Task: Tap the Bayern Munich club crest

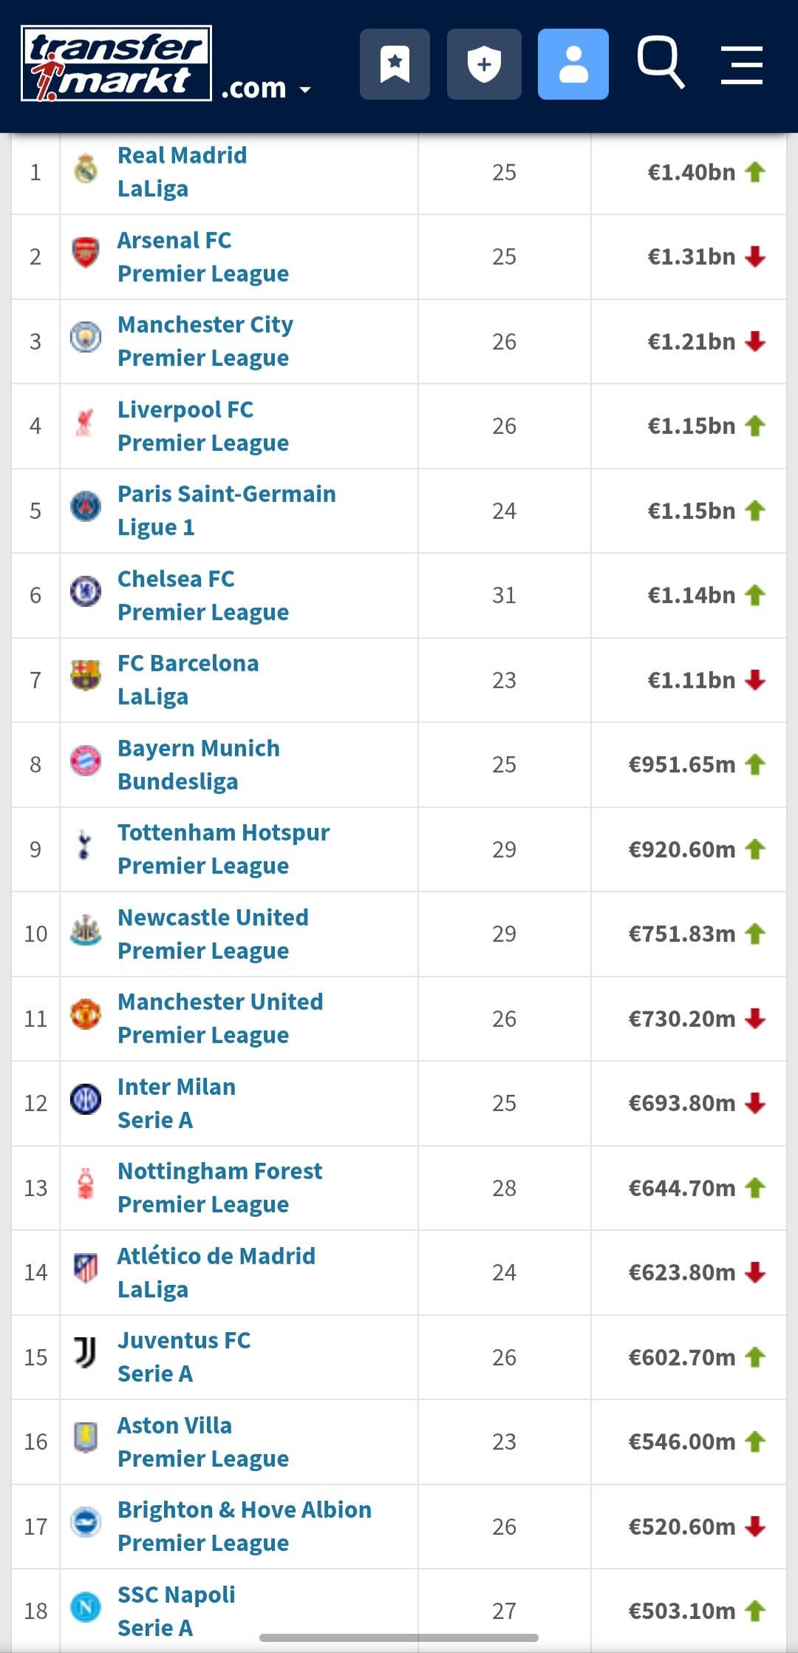Action: [86, 761]
